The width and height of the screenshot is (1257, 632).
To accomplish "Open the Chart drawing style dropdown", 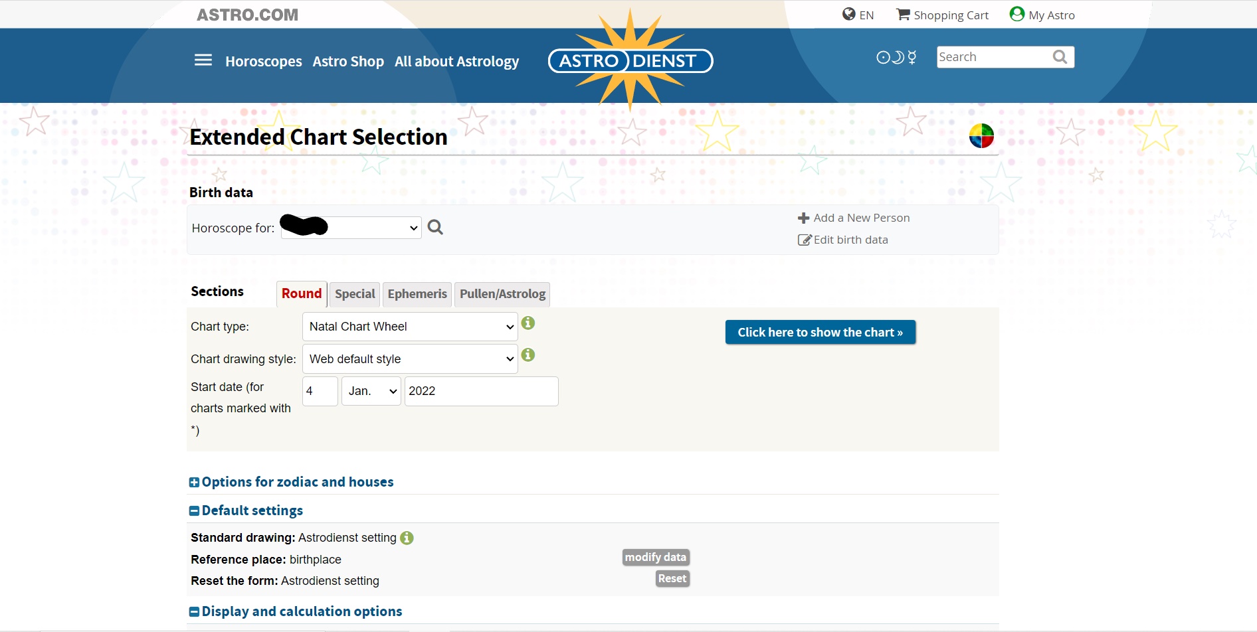I will click(x=410, y=359).
